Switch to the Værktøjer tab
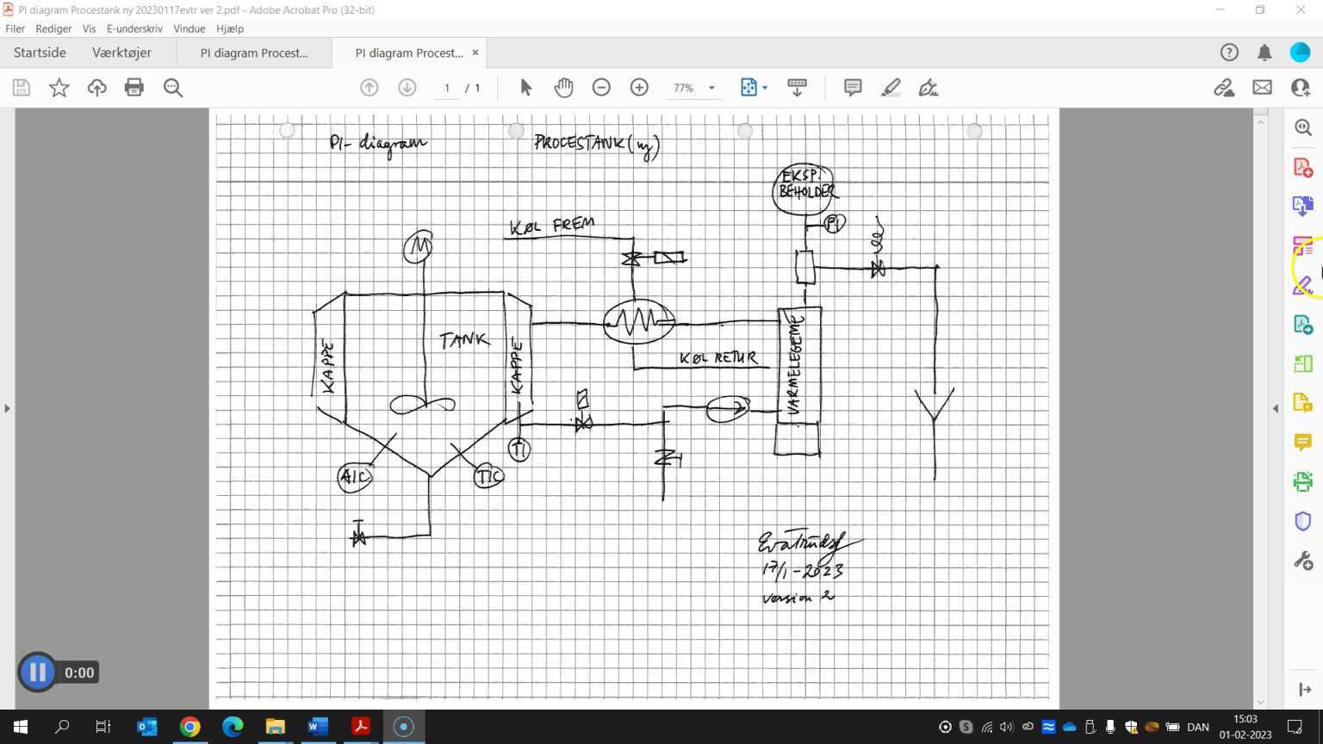 pyautogui.click(x=121, y=53)
